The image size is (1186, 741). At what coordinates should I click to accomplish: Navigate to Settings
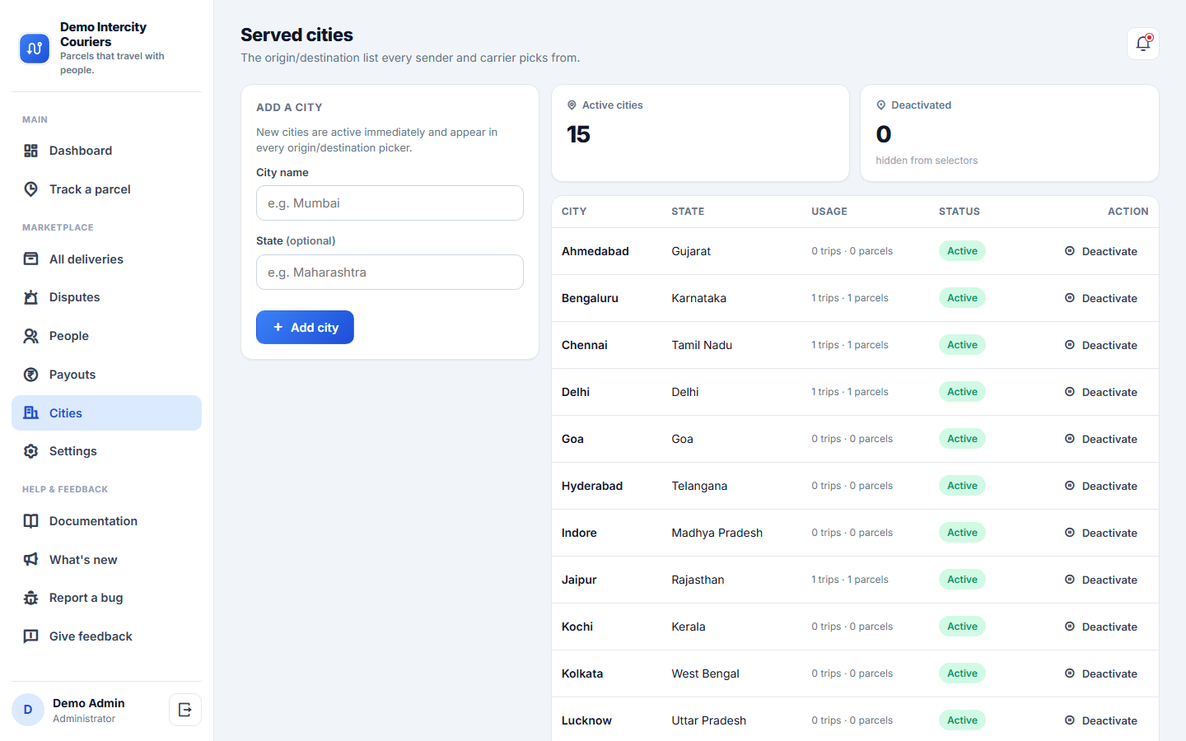[x=106, y=451]
